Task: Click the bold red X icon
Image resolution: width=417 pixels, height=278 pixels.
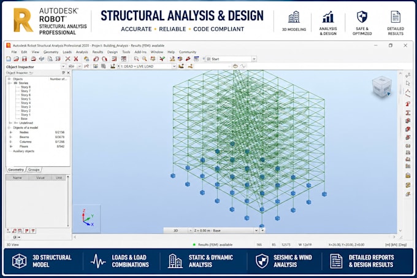Action: click(76, 59)
